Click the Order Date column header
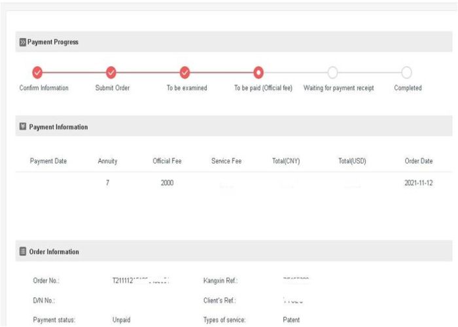 coord(418,161)
